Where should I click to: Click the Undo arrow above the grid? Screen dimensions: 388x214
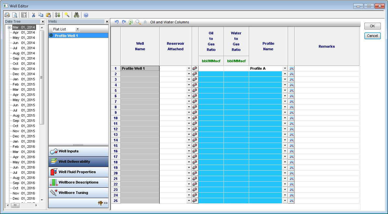click(x=117, y=22)
